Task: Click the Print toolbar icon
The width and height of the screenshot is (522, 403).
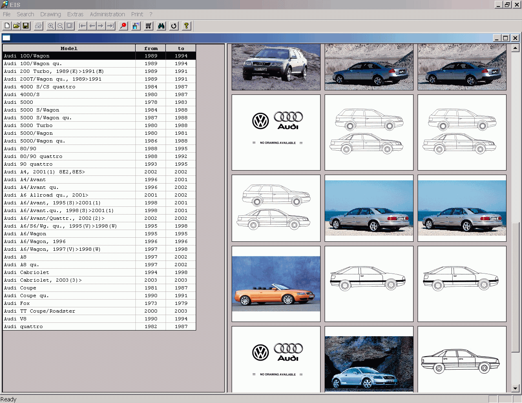Action: click(38, 26)
